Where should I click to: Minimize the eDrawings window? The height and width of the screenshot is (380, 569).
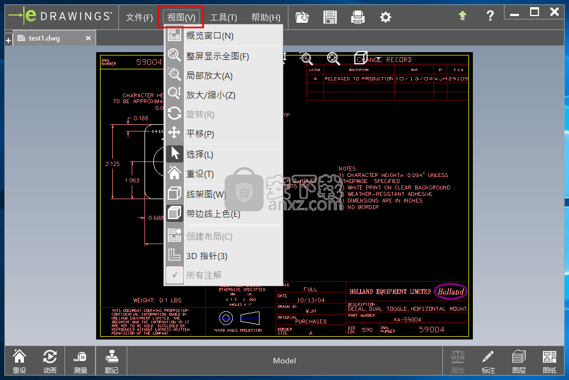(x=514, y=14)
